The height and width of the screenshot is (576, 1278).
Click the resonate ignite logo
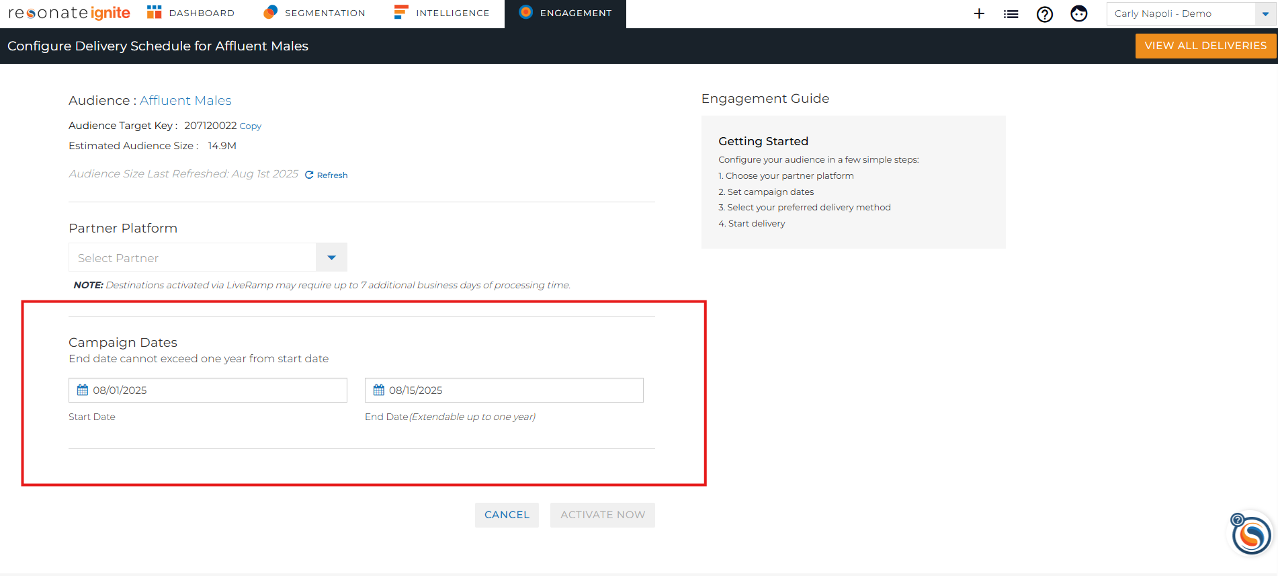(69, 13)
